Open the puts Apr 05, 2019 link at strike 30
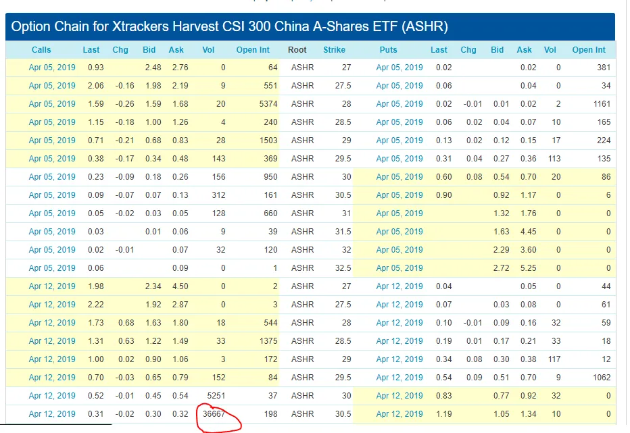This screenshot has height=433, width=630. (399, 177)
